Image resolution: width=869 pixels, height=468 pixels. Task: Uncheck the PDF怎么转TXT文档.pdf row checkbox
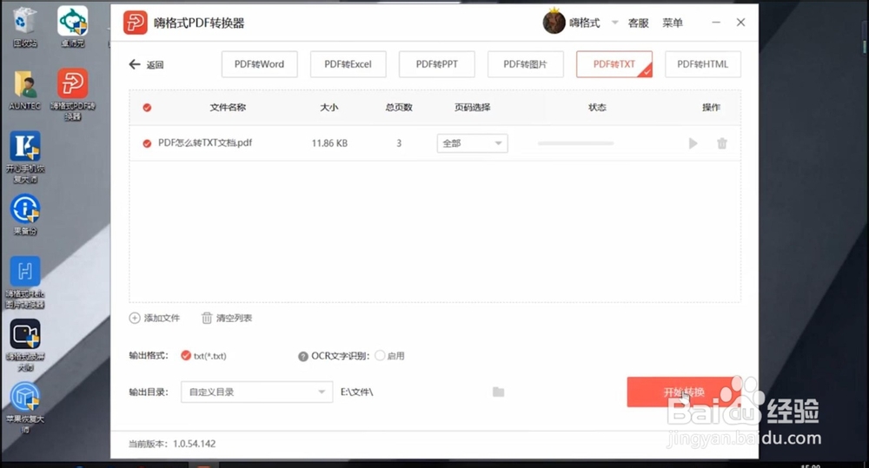(147, 143)
